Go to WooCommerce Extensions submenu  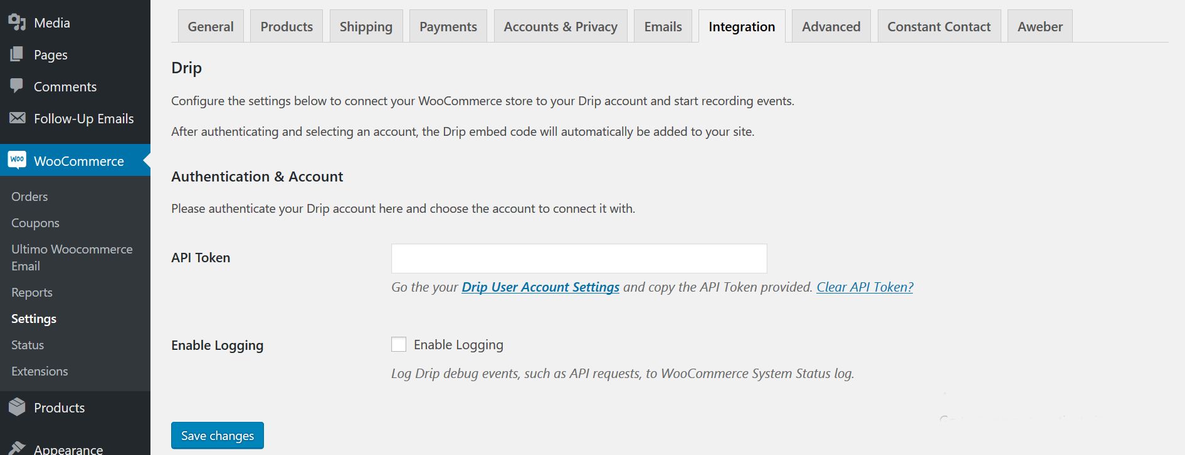(39, 371)
